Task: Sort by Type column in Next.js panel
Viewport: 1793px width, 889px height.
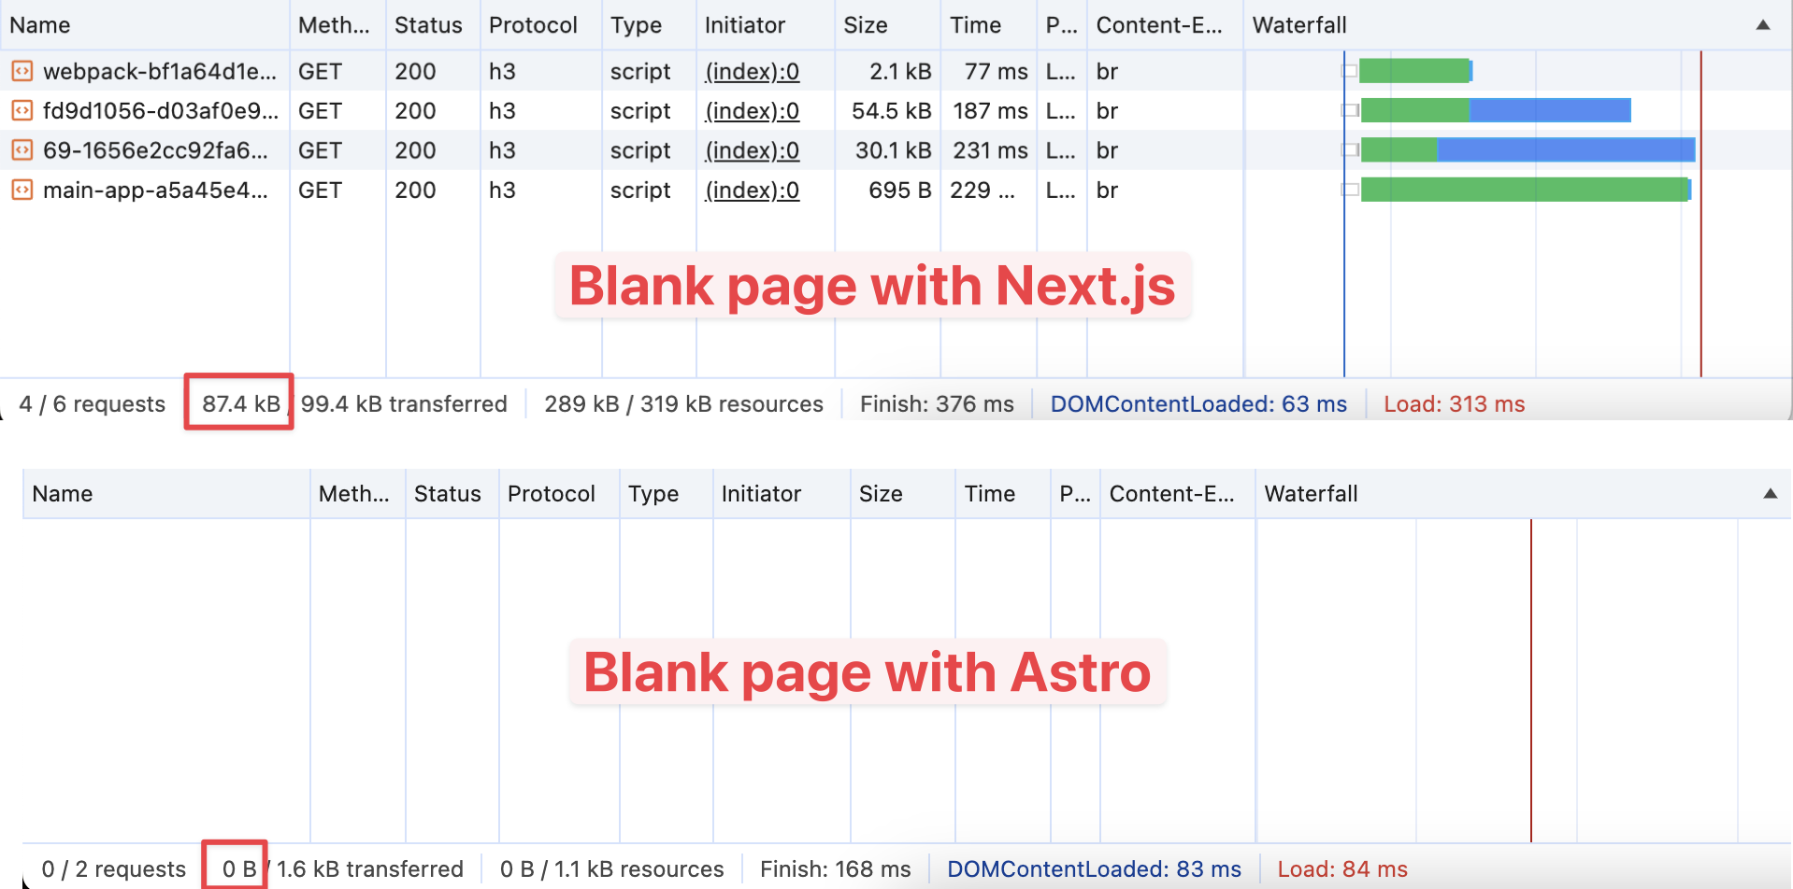Action: pyautogui.click(x=649, y=25)
